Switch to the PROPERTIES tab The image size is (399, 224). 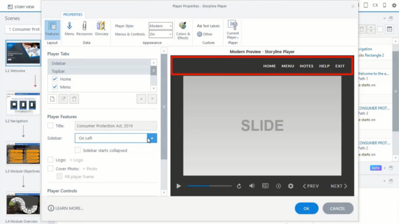tap(73, 14)
